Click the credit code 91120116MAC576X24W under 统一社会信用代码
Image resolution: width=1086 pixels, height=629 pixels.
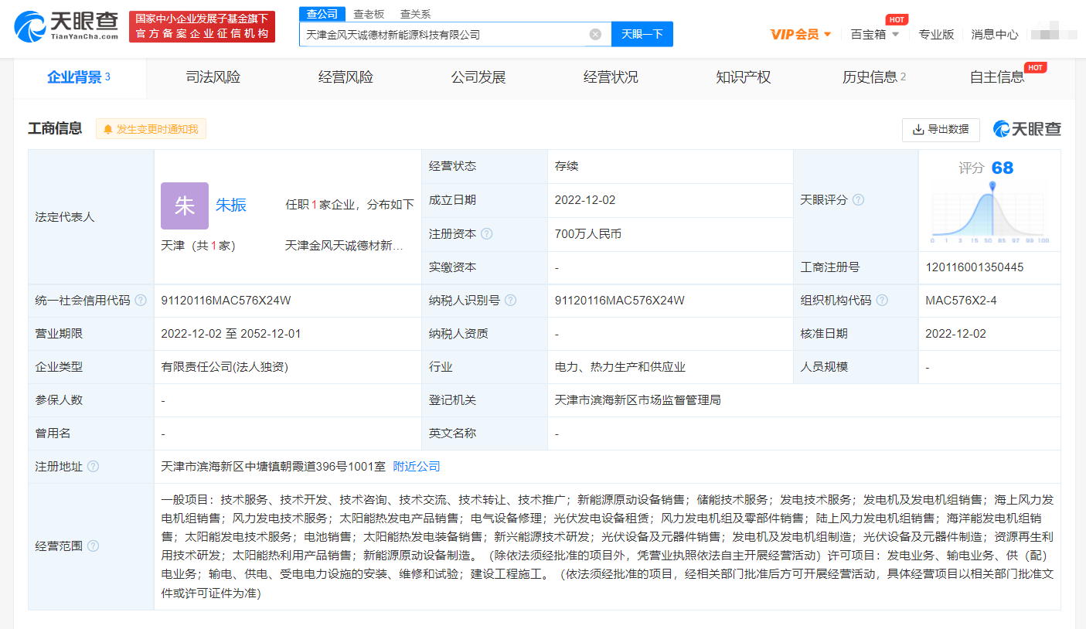pyautogui.click(x=226, y=301)
